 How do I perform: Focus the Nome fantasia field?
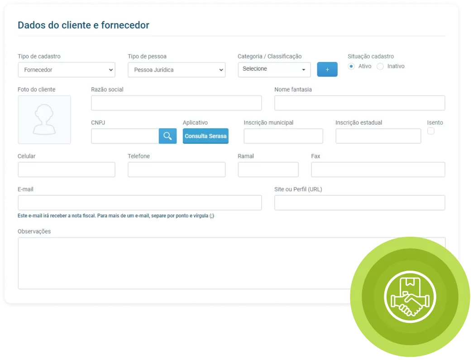coord(359,103)
